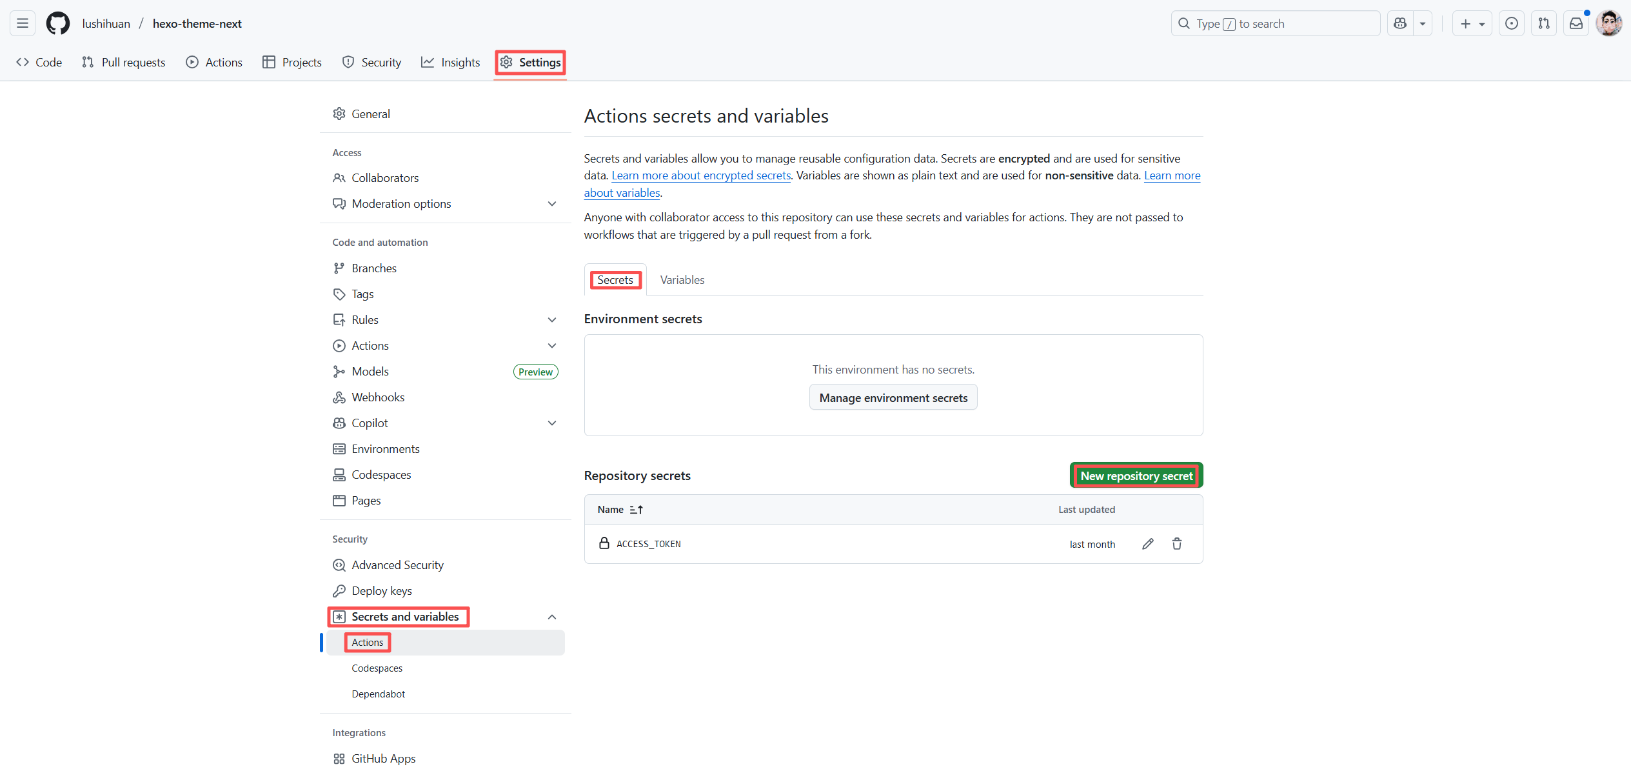This screenshot has height=771, width=1631.
Task: Open the hamburger navigation menu
Action: point(23,24)
